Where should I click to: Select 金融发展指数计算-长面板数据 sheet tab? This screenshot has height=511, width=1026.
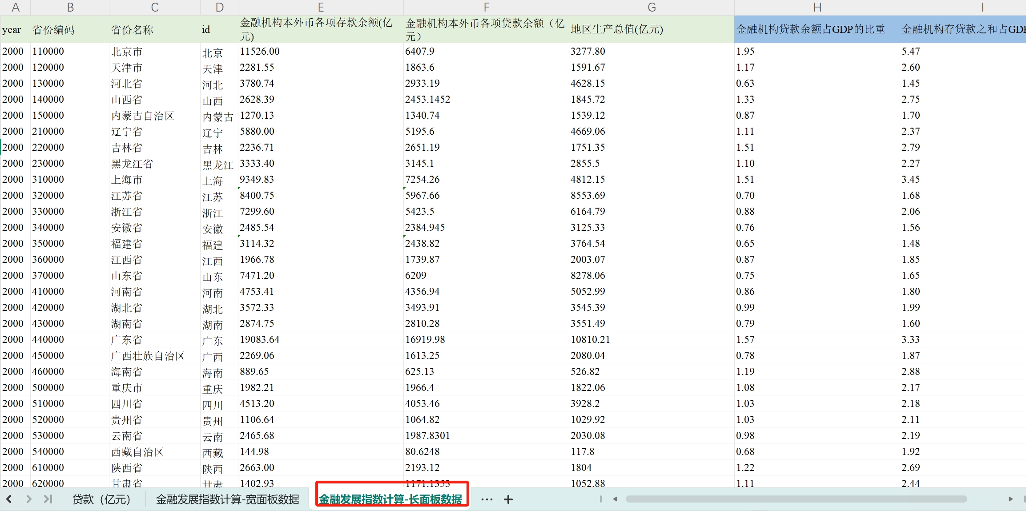coord(390,499)
